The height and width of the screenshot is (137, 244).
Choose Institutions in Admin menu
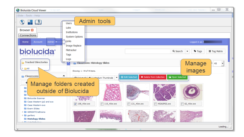tap(72, 32)
